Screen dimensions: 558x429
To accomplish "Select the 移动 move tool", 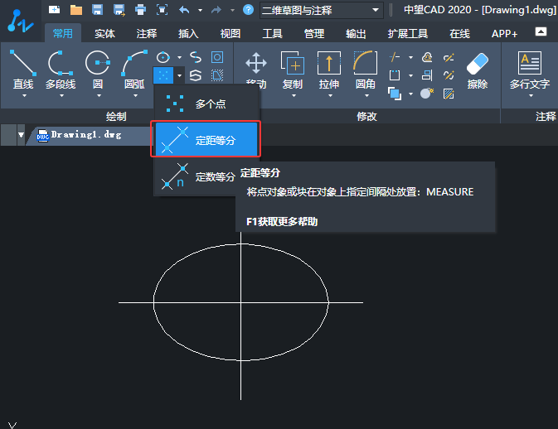I will [x=256, y=69].
